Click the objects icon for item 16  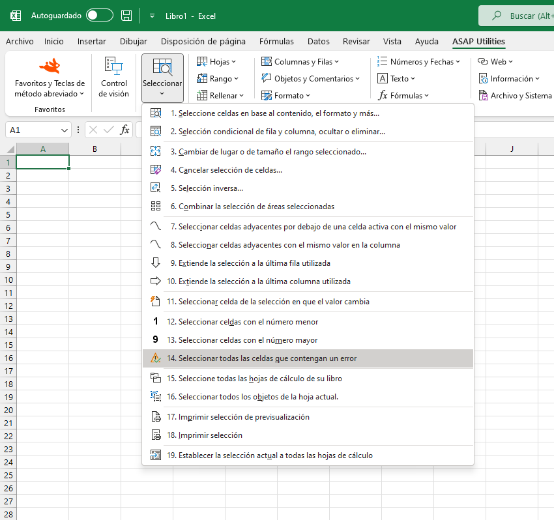point(156,396)
